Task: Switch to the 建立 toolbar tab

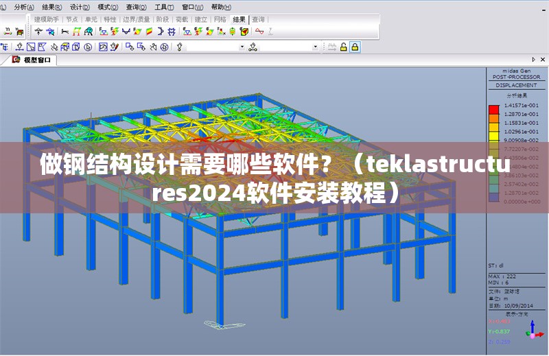Action: pyautogui.click(x=200, y=20)
